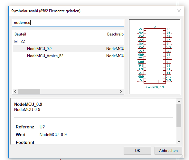Viewport: 189px width, 160px height.
Task: Click the Bauteil column header
Action: 59,34
